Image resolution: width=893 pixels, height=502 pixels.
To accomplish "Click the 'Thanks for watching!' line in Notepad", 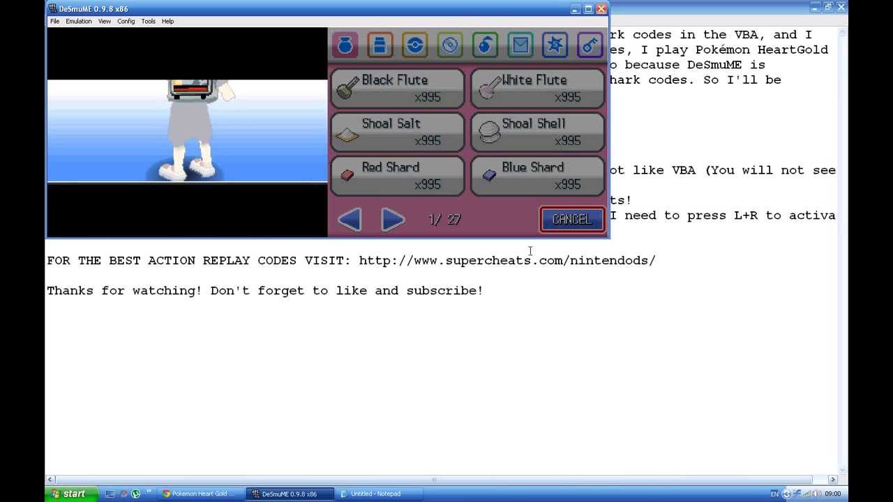I will pyautogui.click(x=265, y=290).
